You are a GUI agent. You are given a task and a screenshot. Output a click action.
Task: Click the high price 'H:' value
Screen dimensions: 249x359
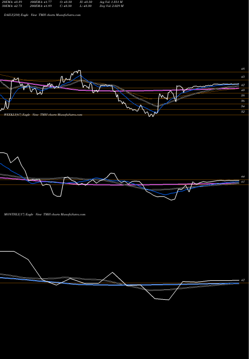(86, 2)
